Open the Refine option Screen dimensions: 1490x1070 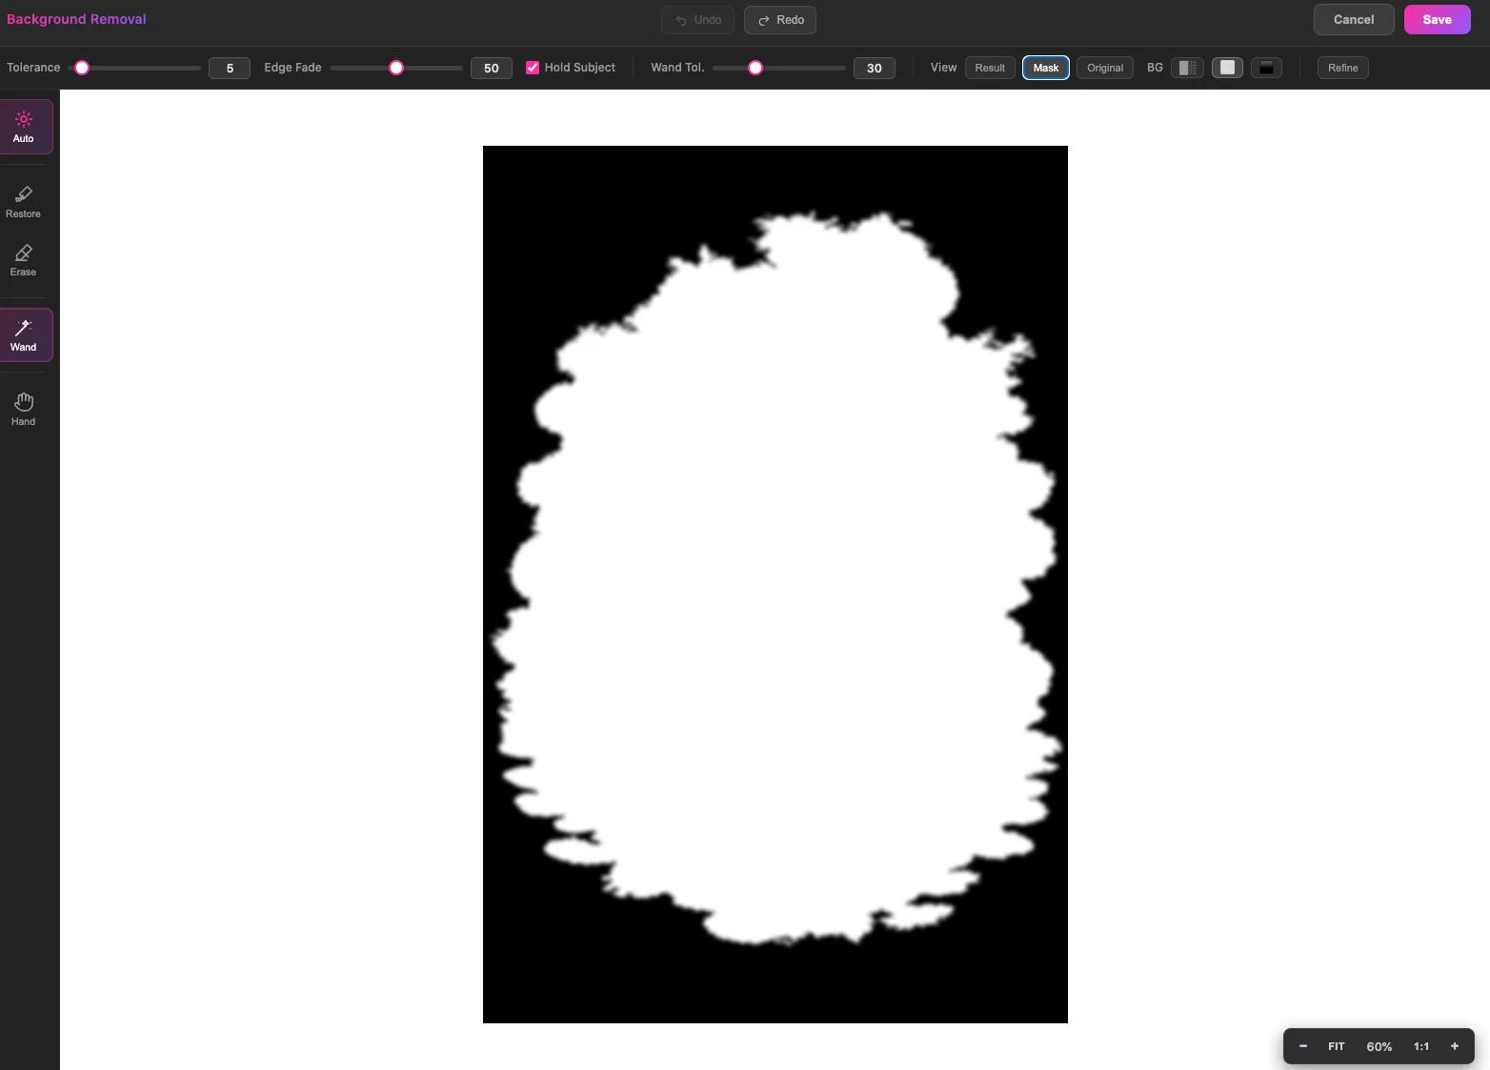[x=1343, y=68]
